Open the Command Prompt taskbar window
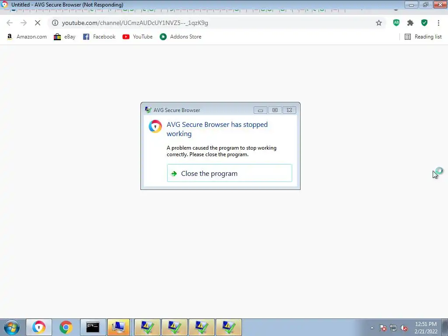The height and width of the screenshot is (336, 448). tap(93, 327)
